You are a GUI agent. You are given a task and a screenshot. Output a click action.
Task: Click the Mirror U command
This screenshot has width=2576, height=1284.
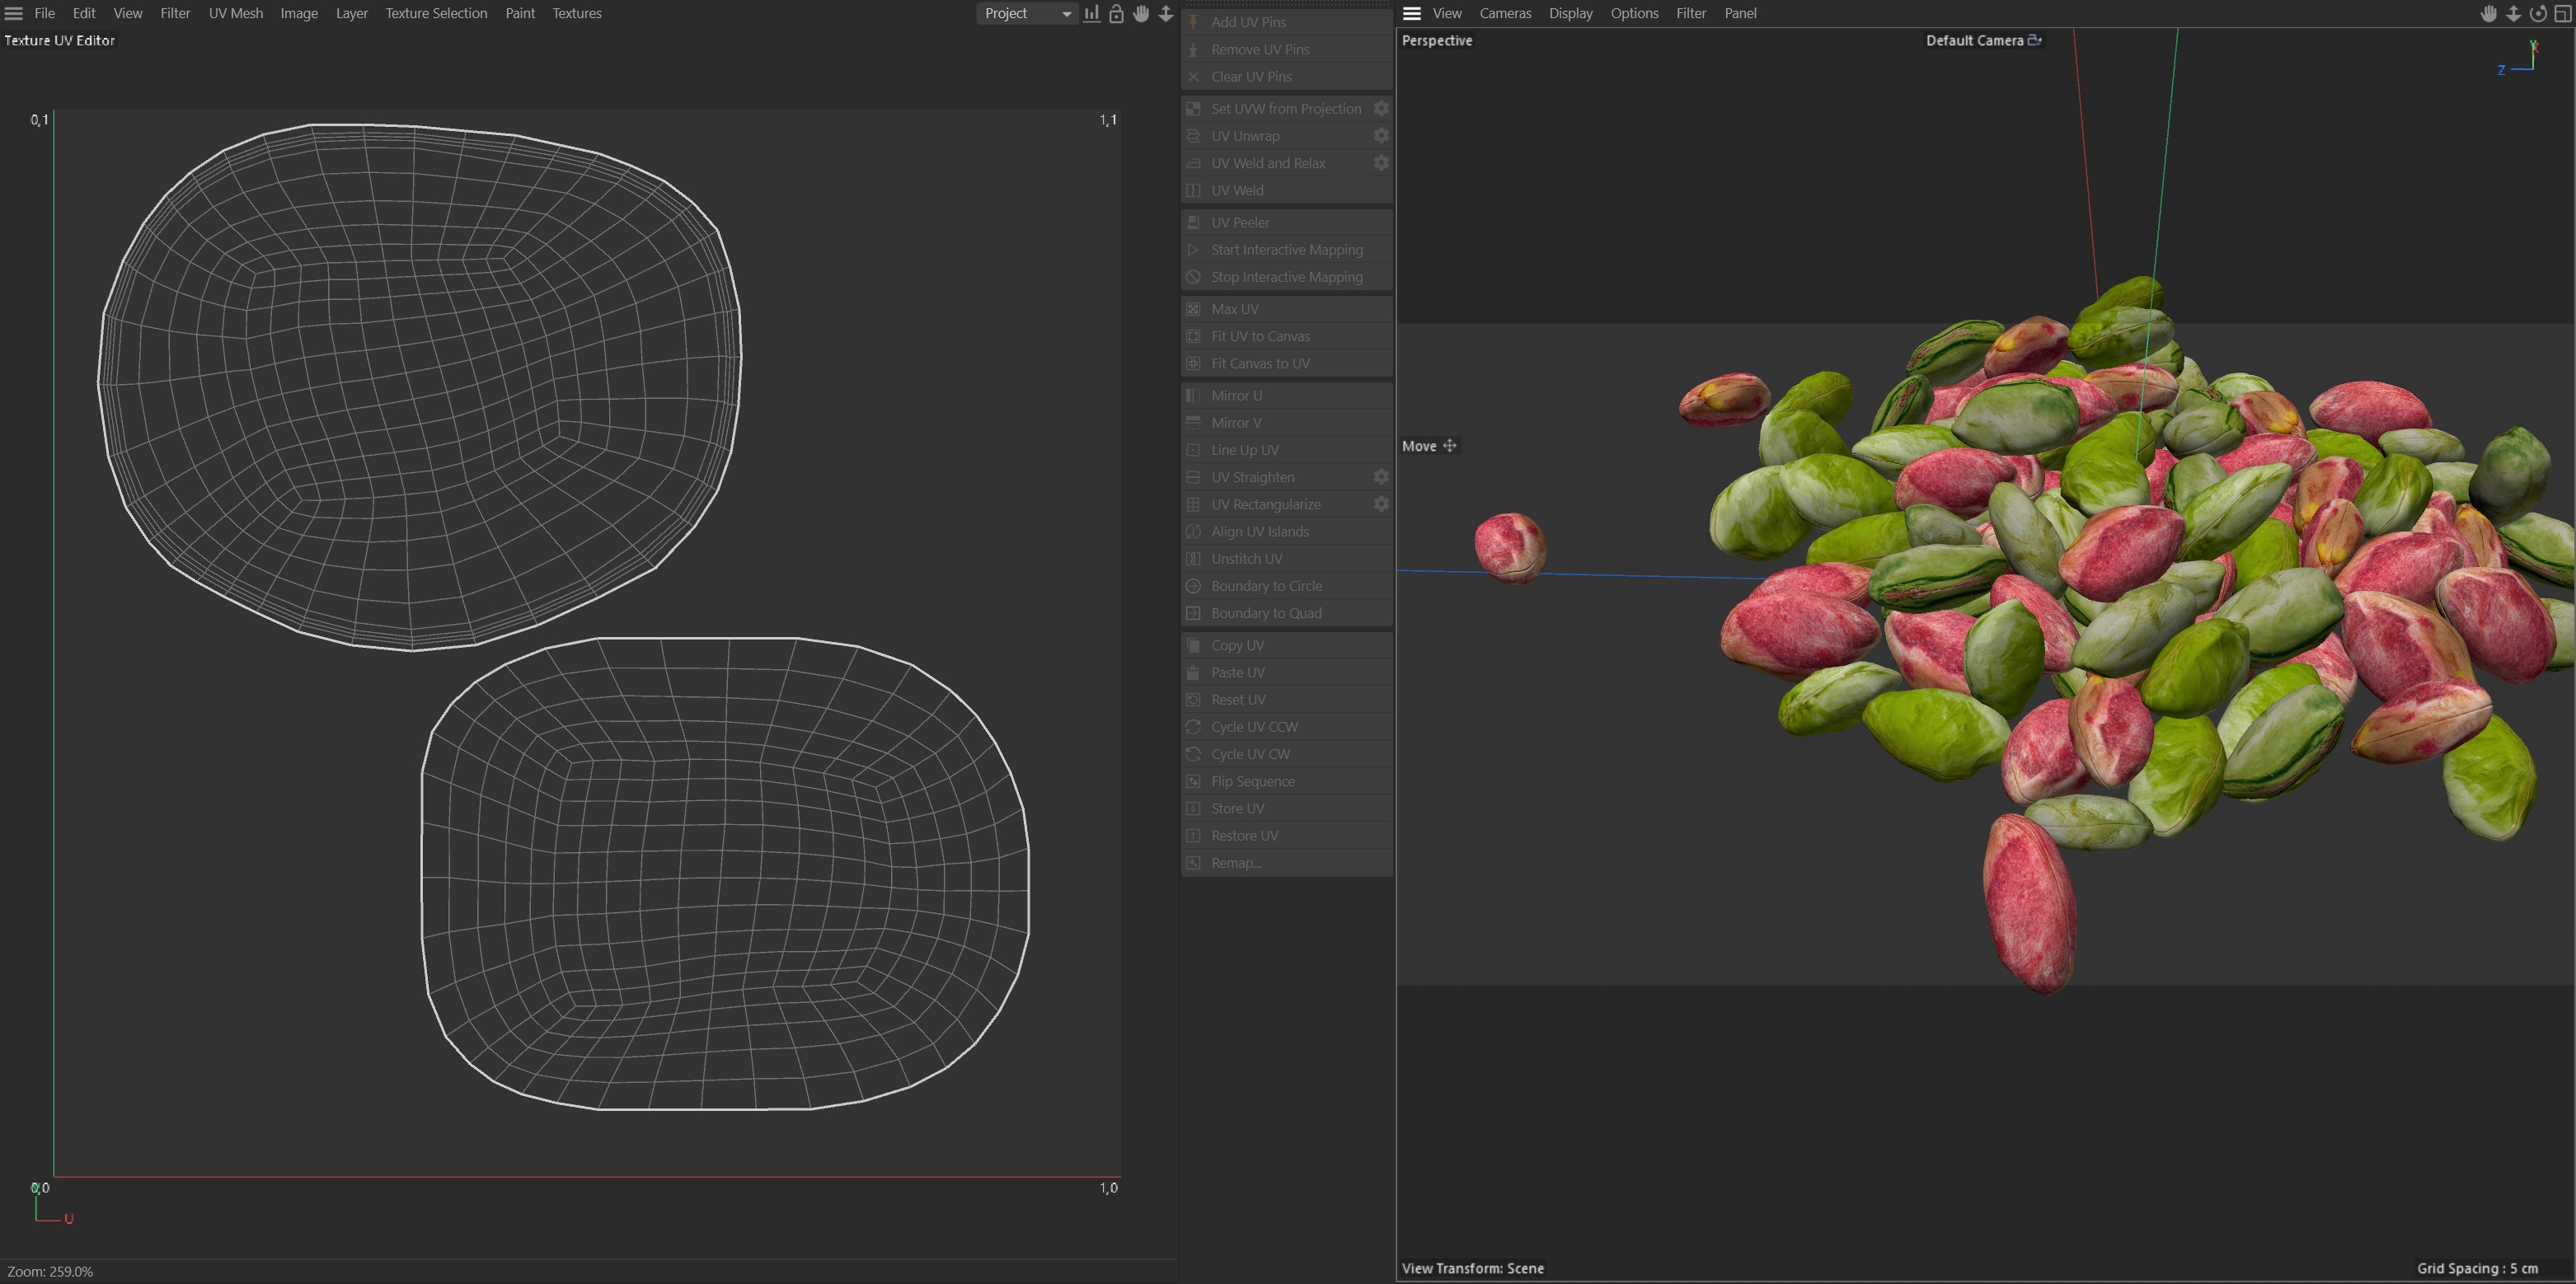(1236, 395)
